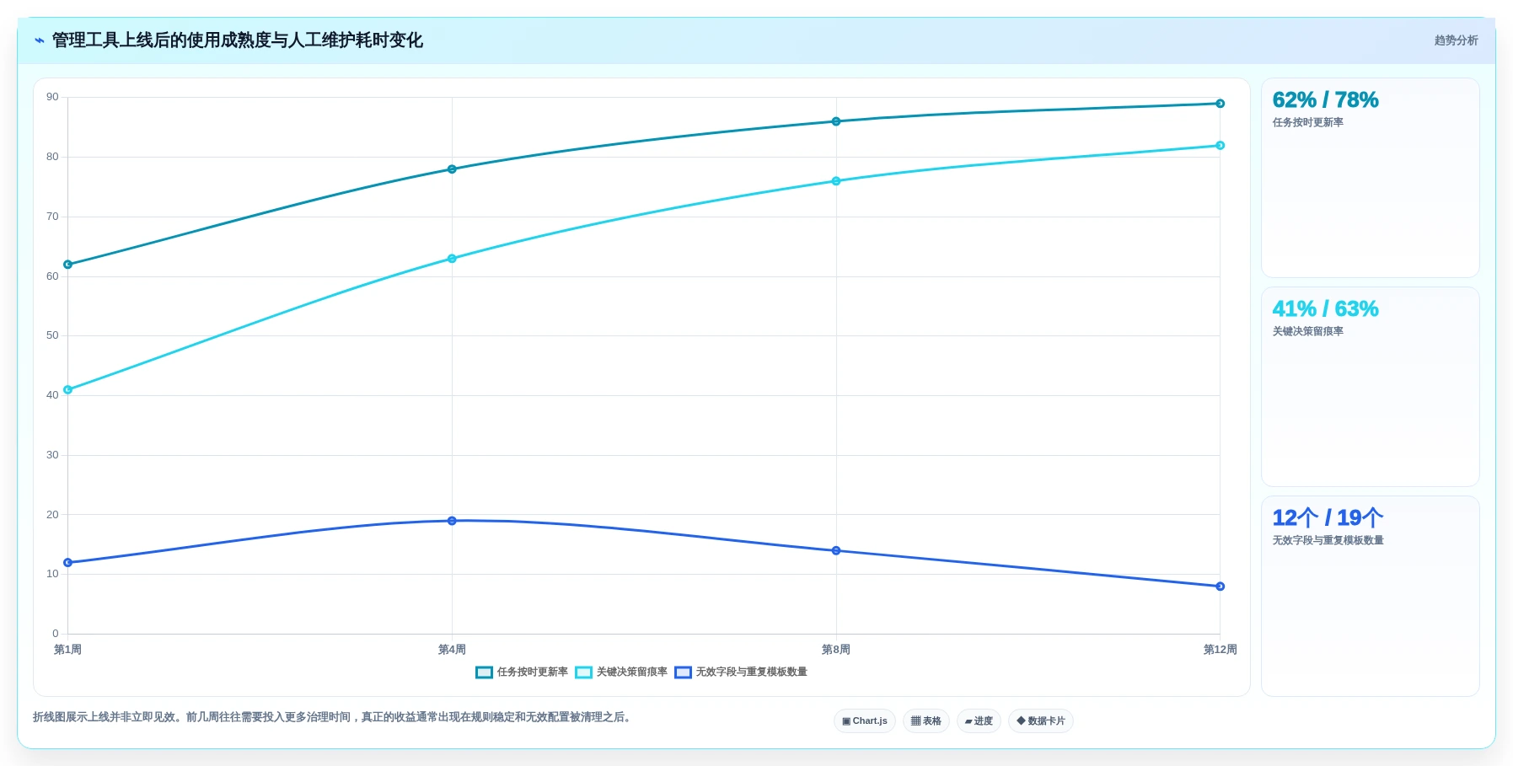Click the 第4周 x-axis label
The width and height of the screenshot is (1513, 766).
tap(452, 650)
